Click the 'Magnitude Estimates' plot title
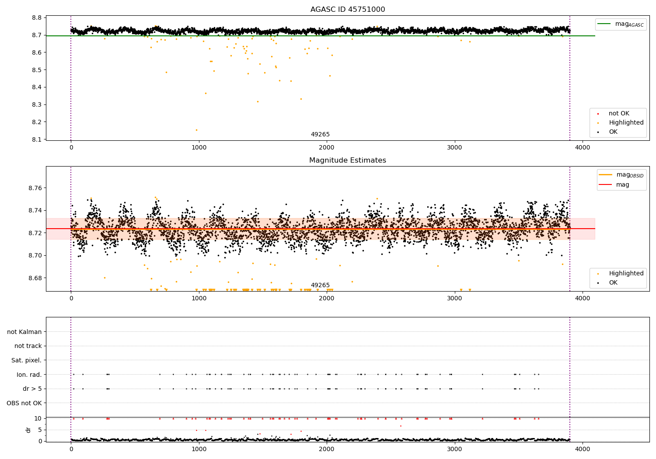Image resolution: width=656 pixels, height=459 pixels. (348, 160)
